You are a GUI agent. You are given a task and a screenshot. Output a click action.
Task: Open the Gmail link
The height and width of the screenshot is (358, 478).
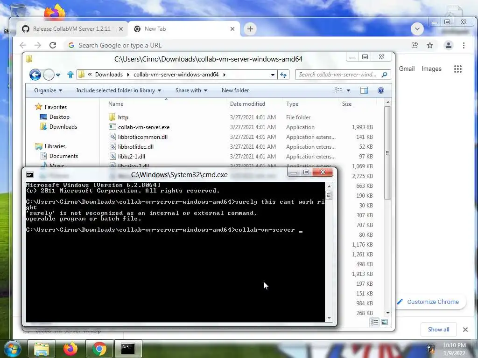(407, 69)
